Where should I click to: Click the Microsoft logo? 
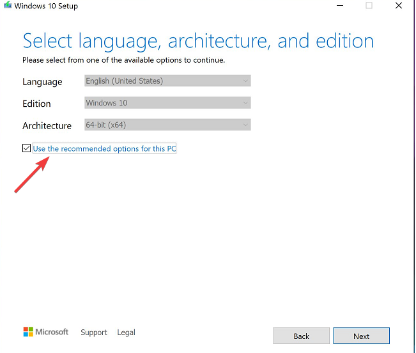46,332
